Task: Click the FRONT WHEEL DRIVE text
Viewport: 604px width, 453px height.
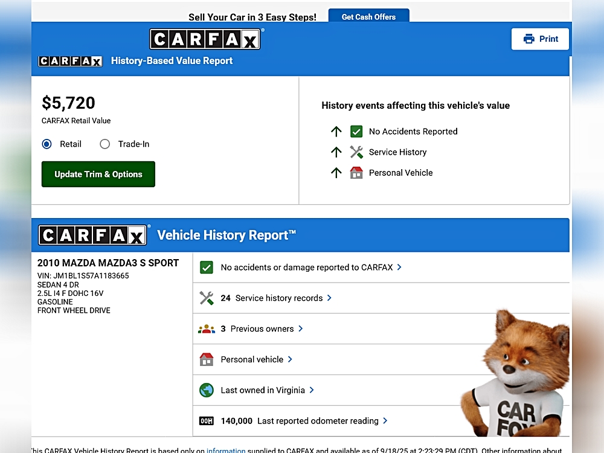Action: [x=74, y=310]
